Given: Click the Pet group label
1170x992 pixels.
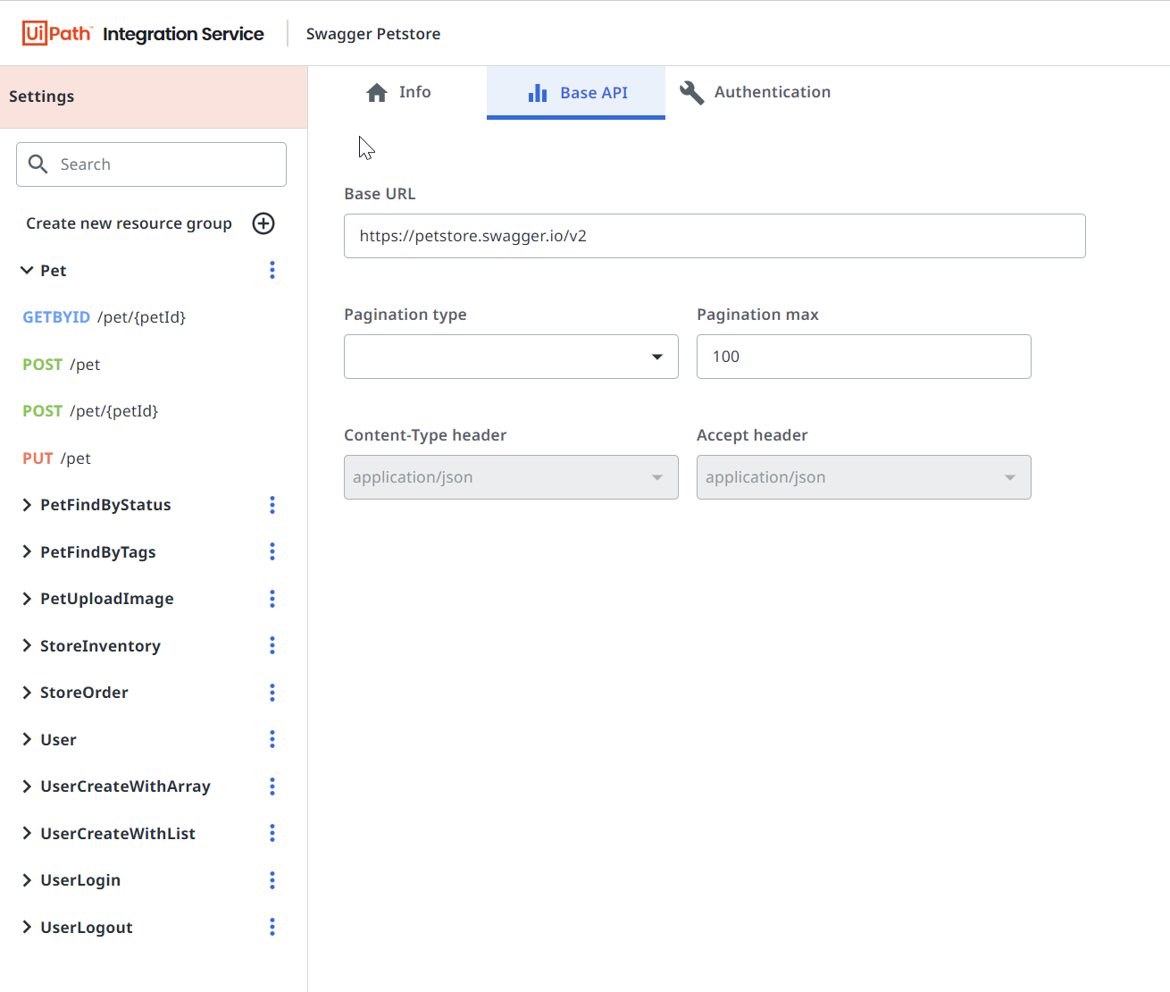Looking at the screenshot, I should 54,270.
